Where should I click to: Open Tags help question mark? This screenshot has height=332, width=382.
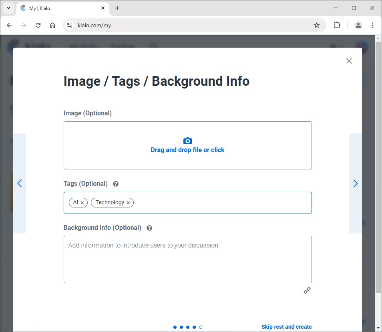pos(116,184)
